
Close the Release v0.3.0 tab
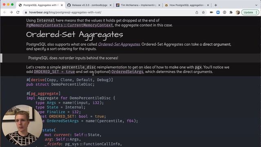coord(111,5)
